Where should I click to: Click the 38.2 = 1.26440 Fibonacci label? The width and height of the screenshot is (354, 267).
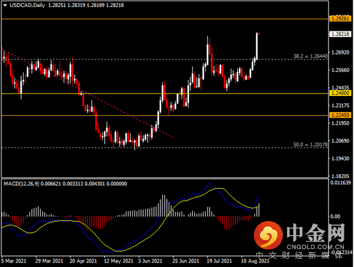(311, 56)
